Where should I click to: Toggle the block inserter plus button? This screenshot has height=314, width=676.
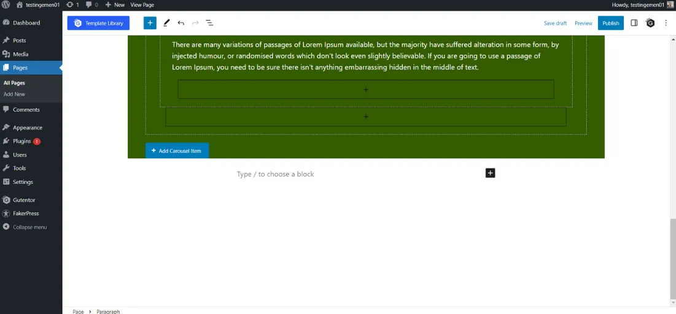[x=150, y=23]
